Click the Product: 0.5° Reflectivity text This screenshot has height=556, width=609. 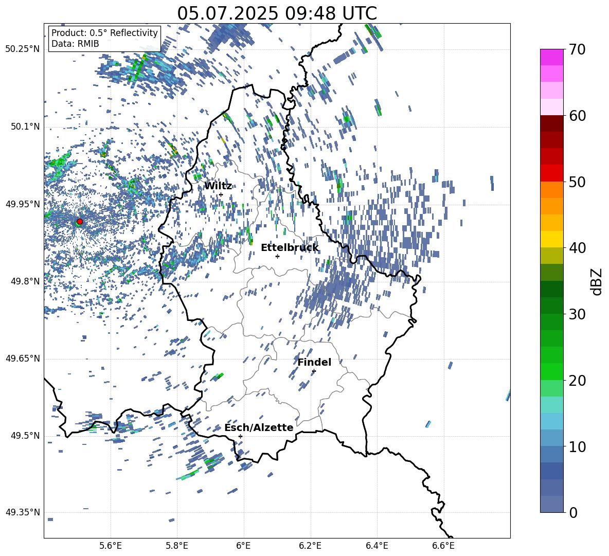(x=104, y=32)
